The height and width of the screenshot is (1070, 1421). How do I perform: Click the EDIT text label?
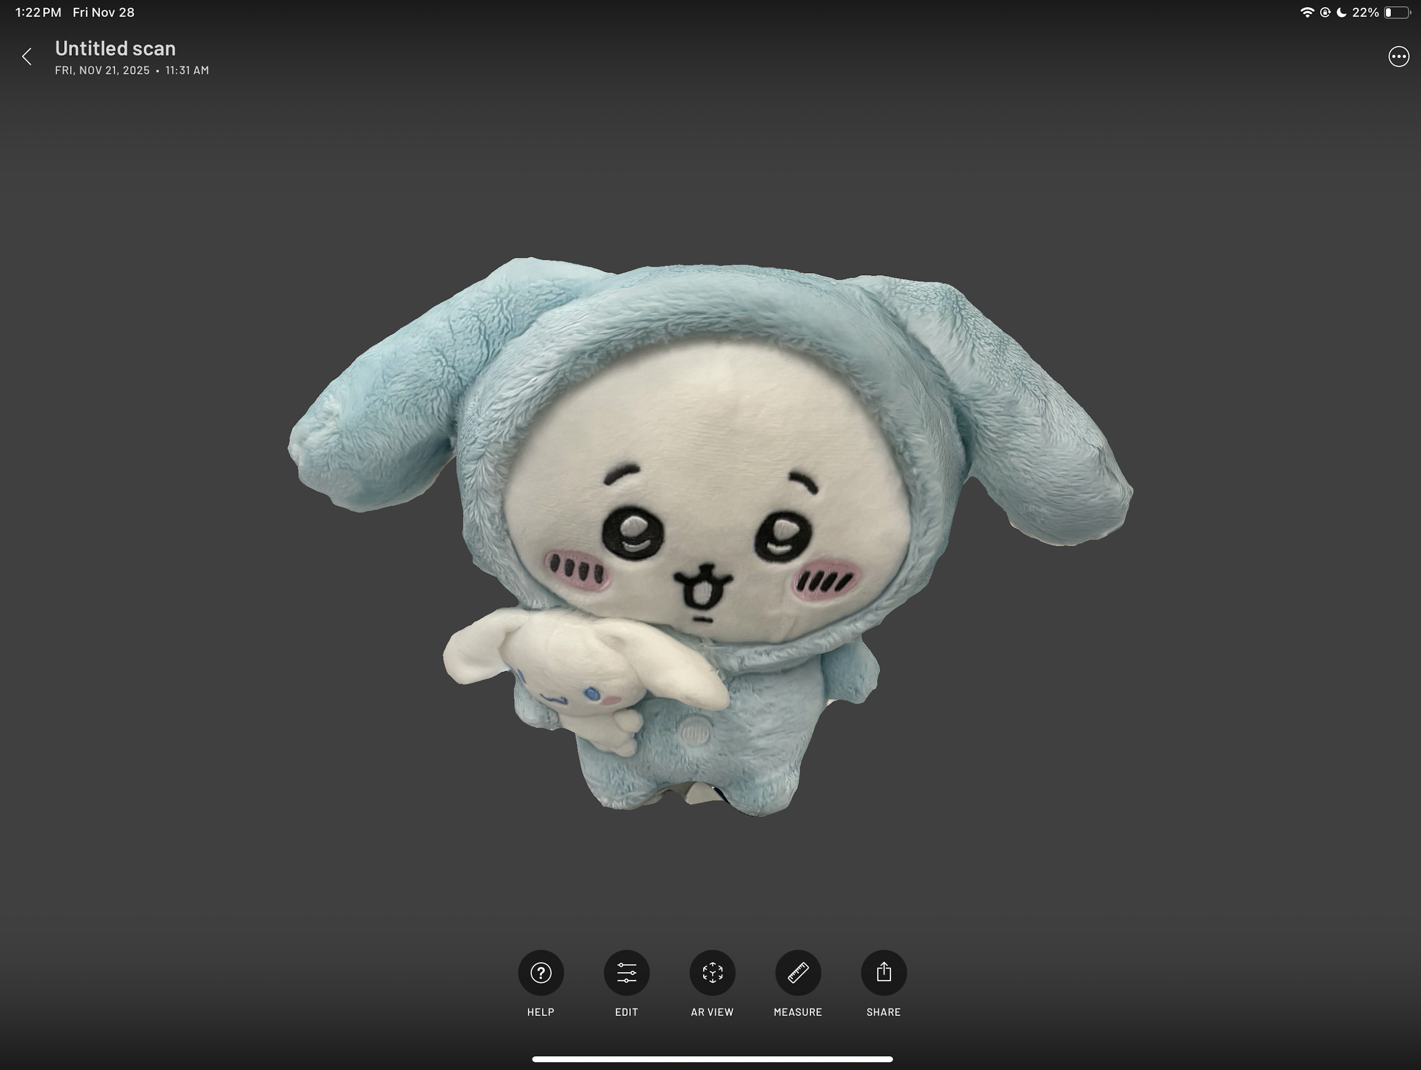click(626, 1012)
